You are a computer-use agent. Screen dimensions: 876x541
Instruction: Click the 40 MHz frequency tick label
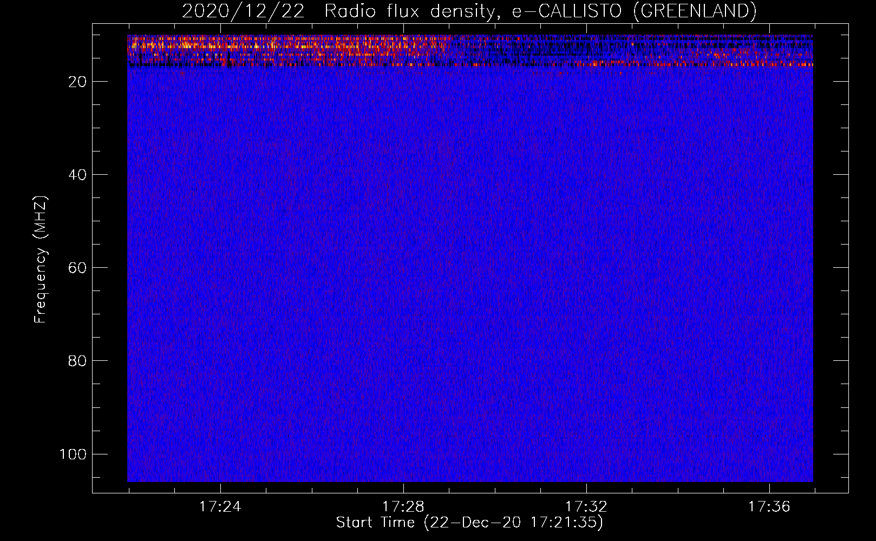click(77, 175)
